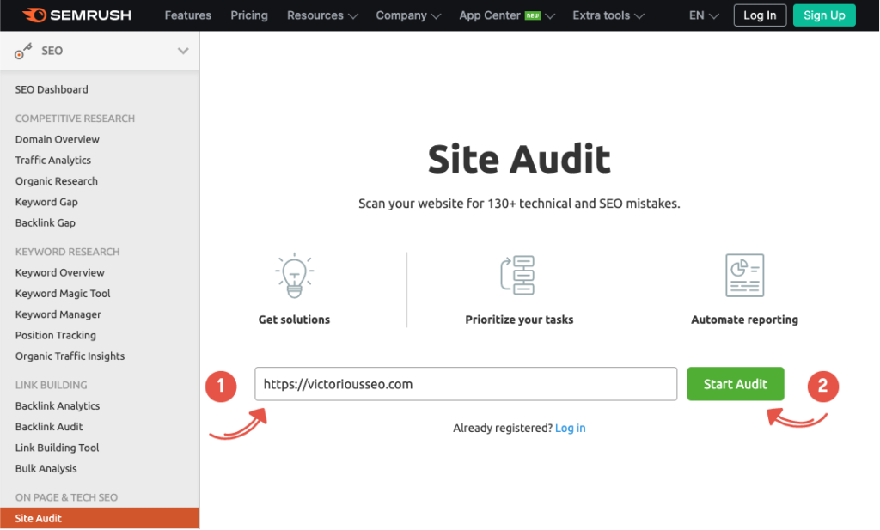Expand the Company dropdown menu

tap(407, 15)
